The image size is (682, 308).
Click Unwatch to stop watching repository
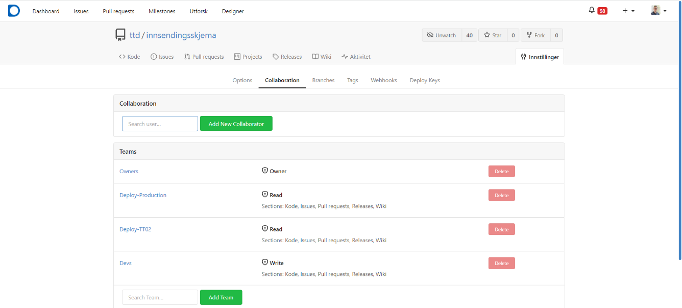coord(442,35)
